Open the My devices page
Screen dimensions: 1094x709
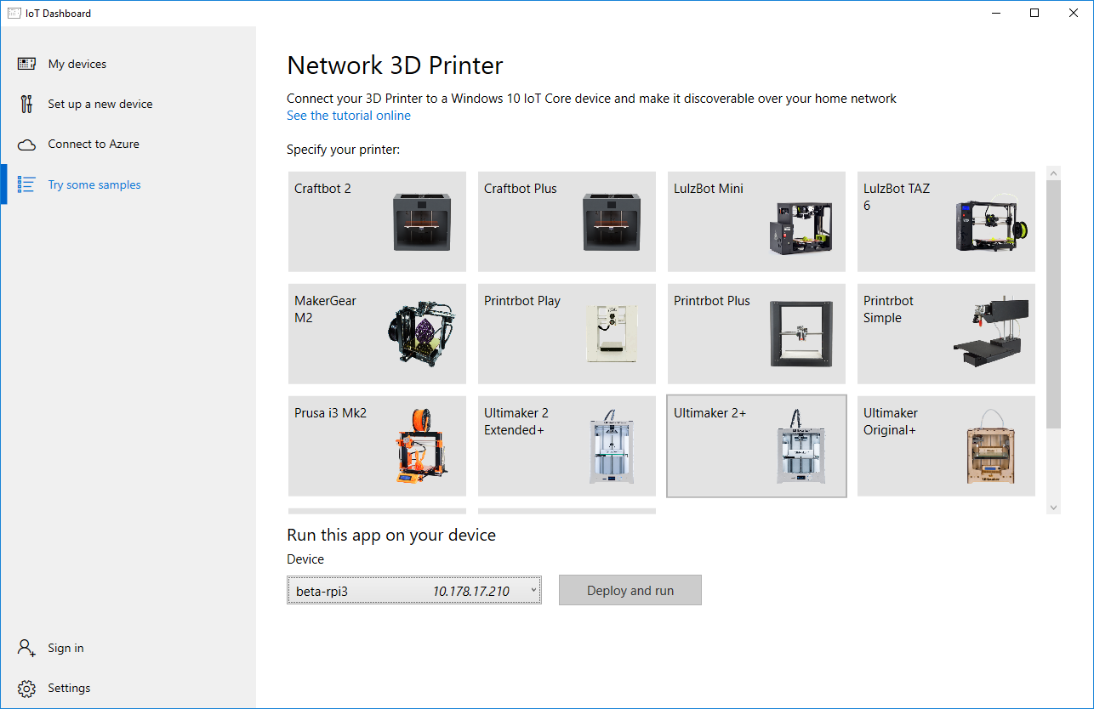pyautogui.click(x=128, y=64)
